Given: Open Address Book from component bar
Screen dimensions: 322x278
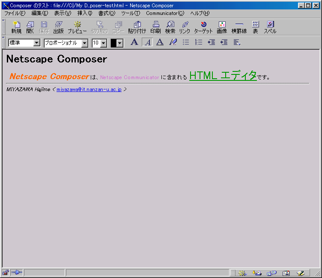Looking at the screenshot, I should pyautogui.click(x=286, y=273).
